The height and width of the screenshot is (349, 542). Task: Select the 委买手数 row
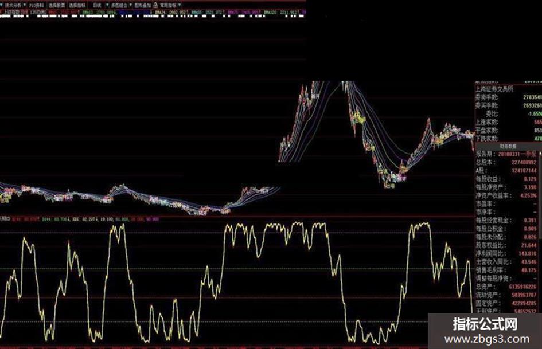point(509,105)
